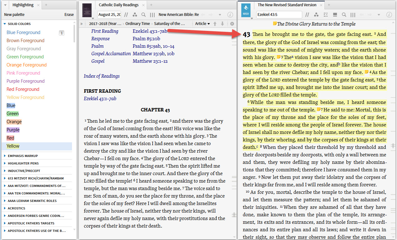
Task: Expand the Emphasis Markup palette
Action: coord(5,156)
